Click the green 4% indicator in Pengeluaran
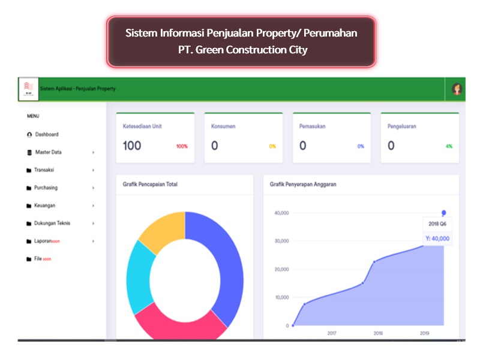Viewport: 480px width, 350px height. (x=449, y=146)
